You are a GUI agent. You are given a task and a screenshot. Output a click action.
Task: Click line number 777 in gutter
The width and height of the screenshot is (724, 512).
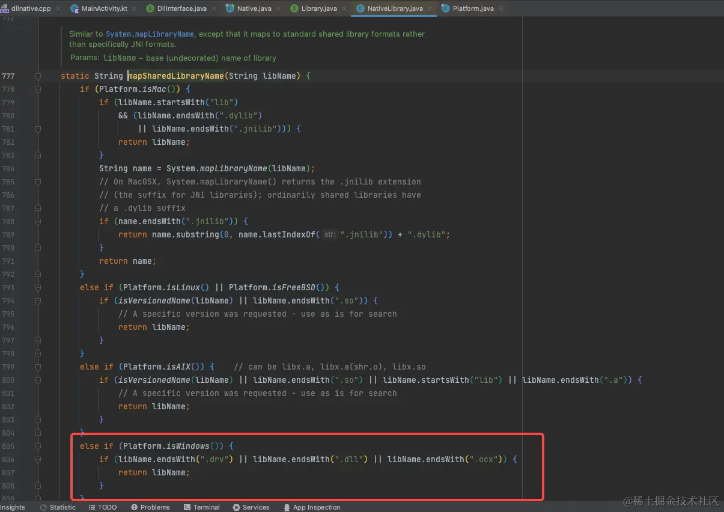(8, 76)
